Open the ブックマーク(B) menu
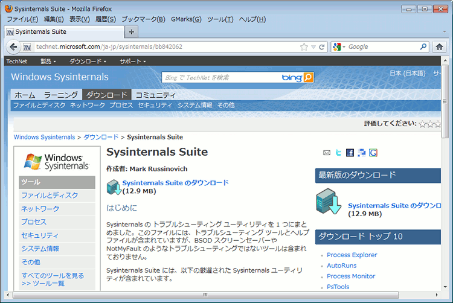Viewport: 453px width, 303px height. click(x=143, y=19)
